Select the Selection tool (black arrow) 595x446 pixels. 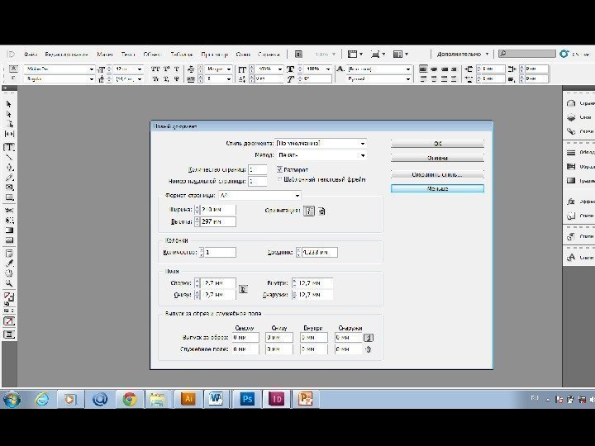[x=9, y=104]
